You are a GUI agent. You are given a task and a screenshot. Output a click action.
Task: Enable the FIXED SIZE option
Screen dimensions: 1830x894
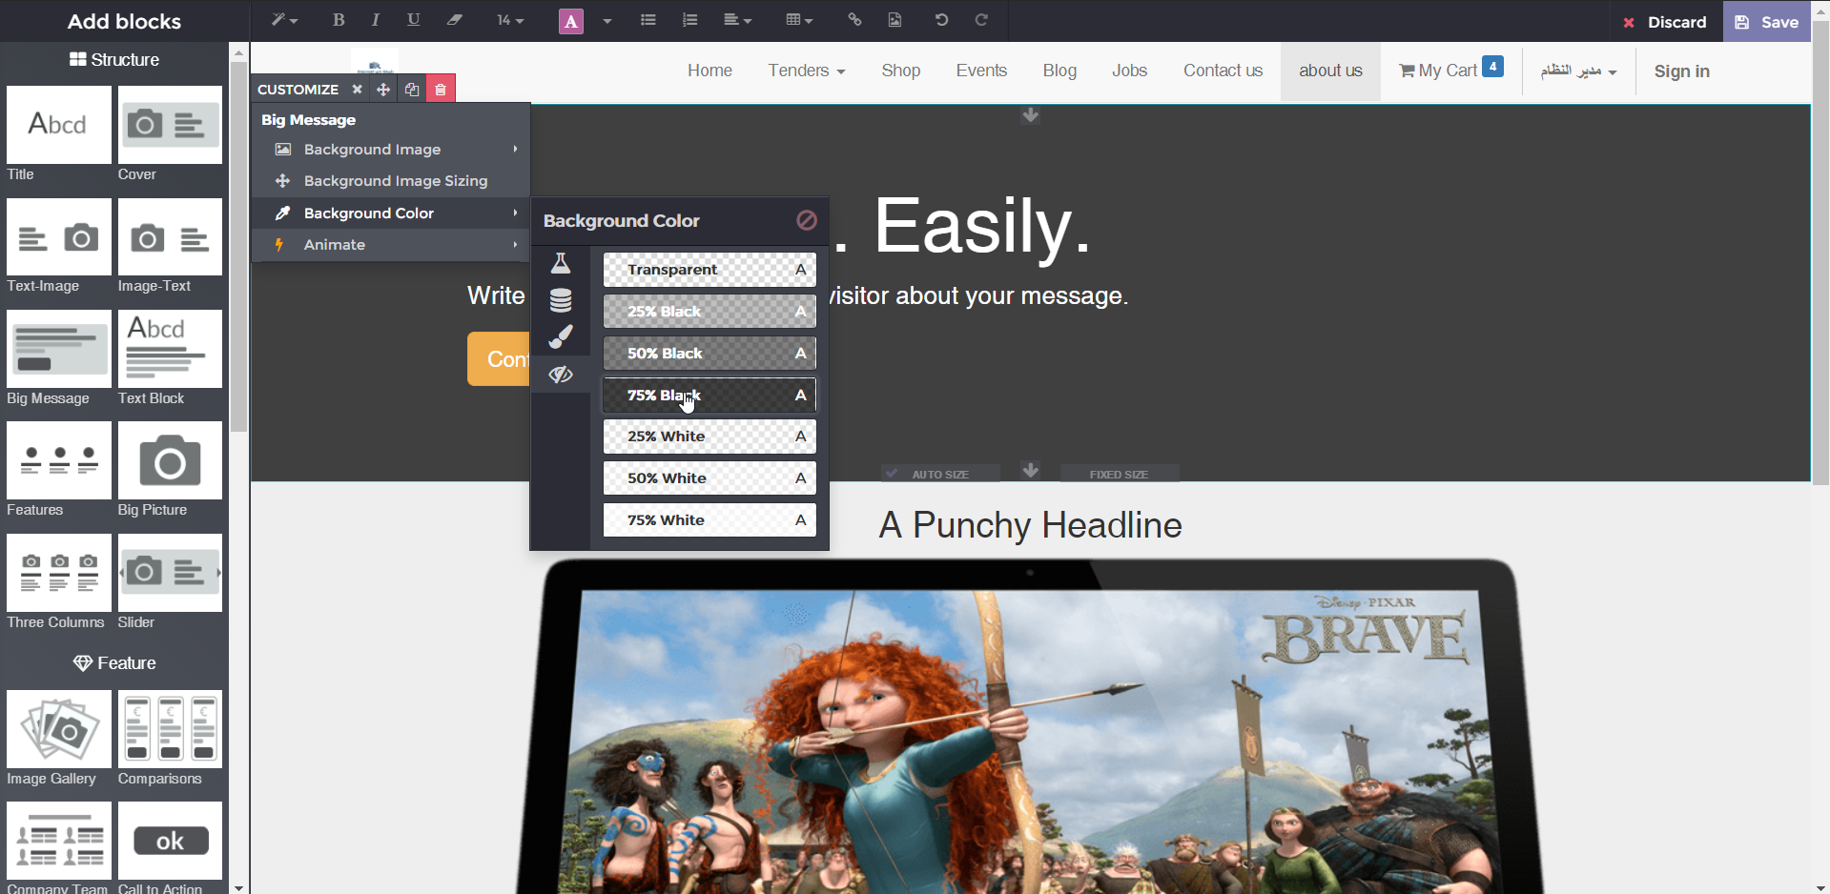(1119, 474)
